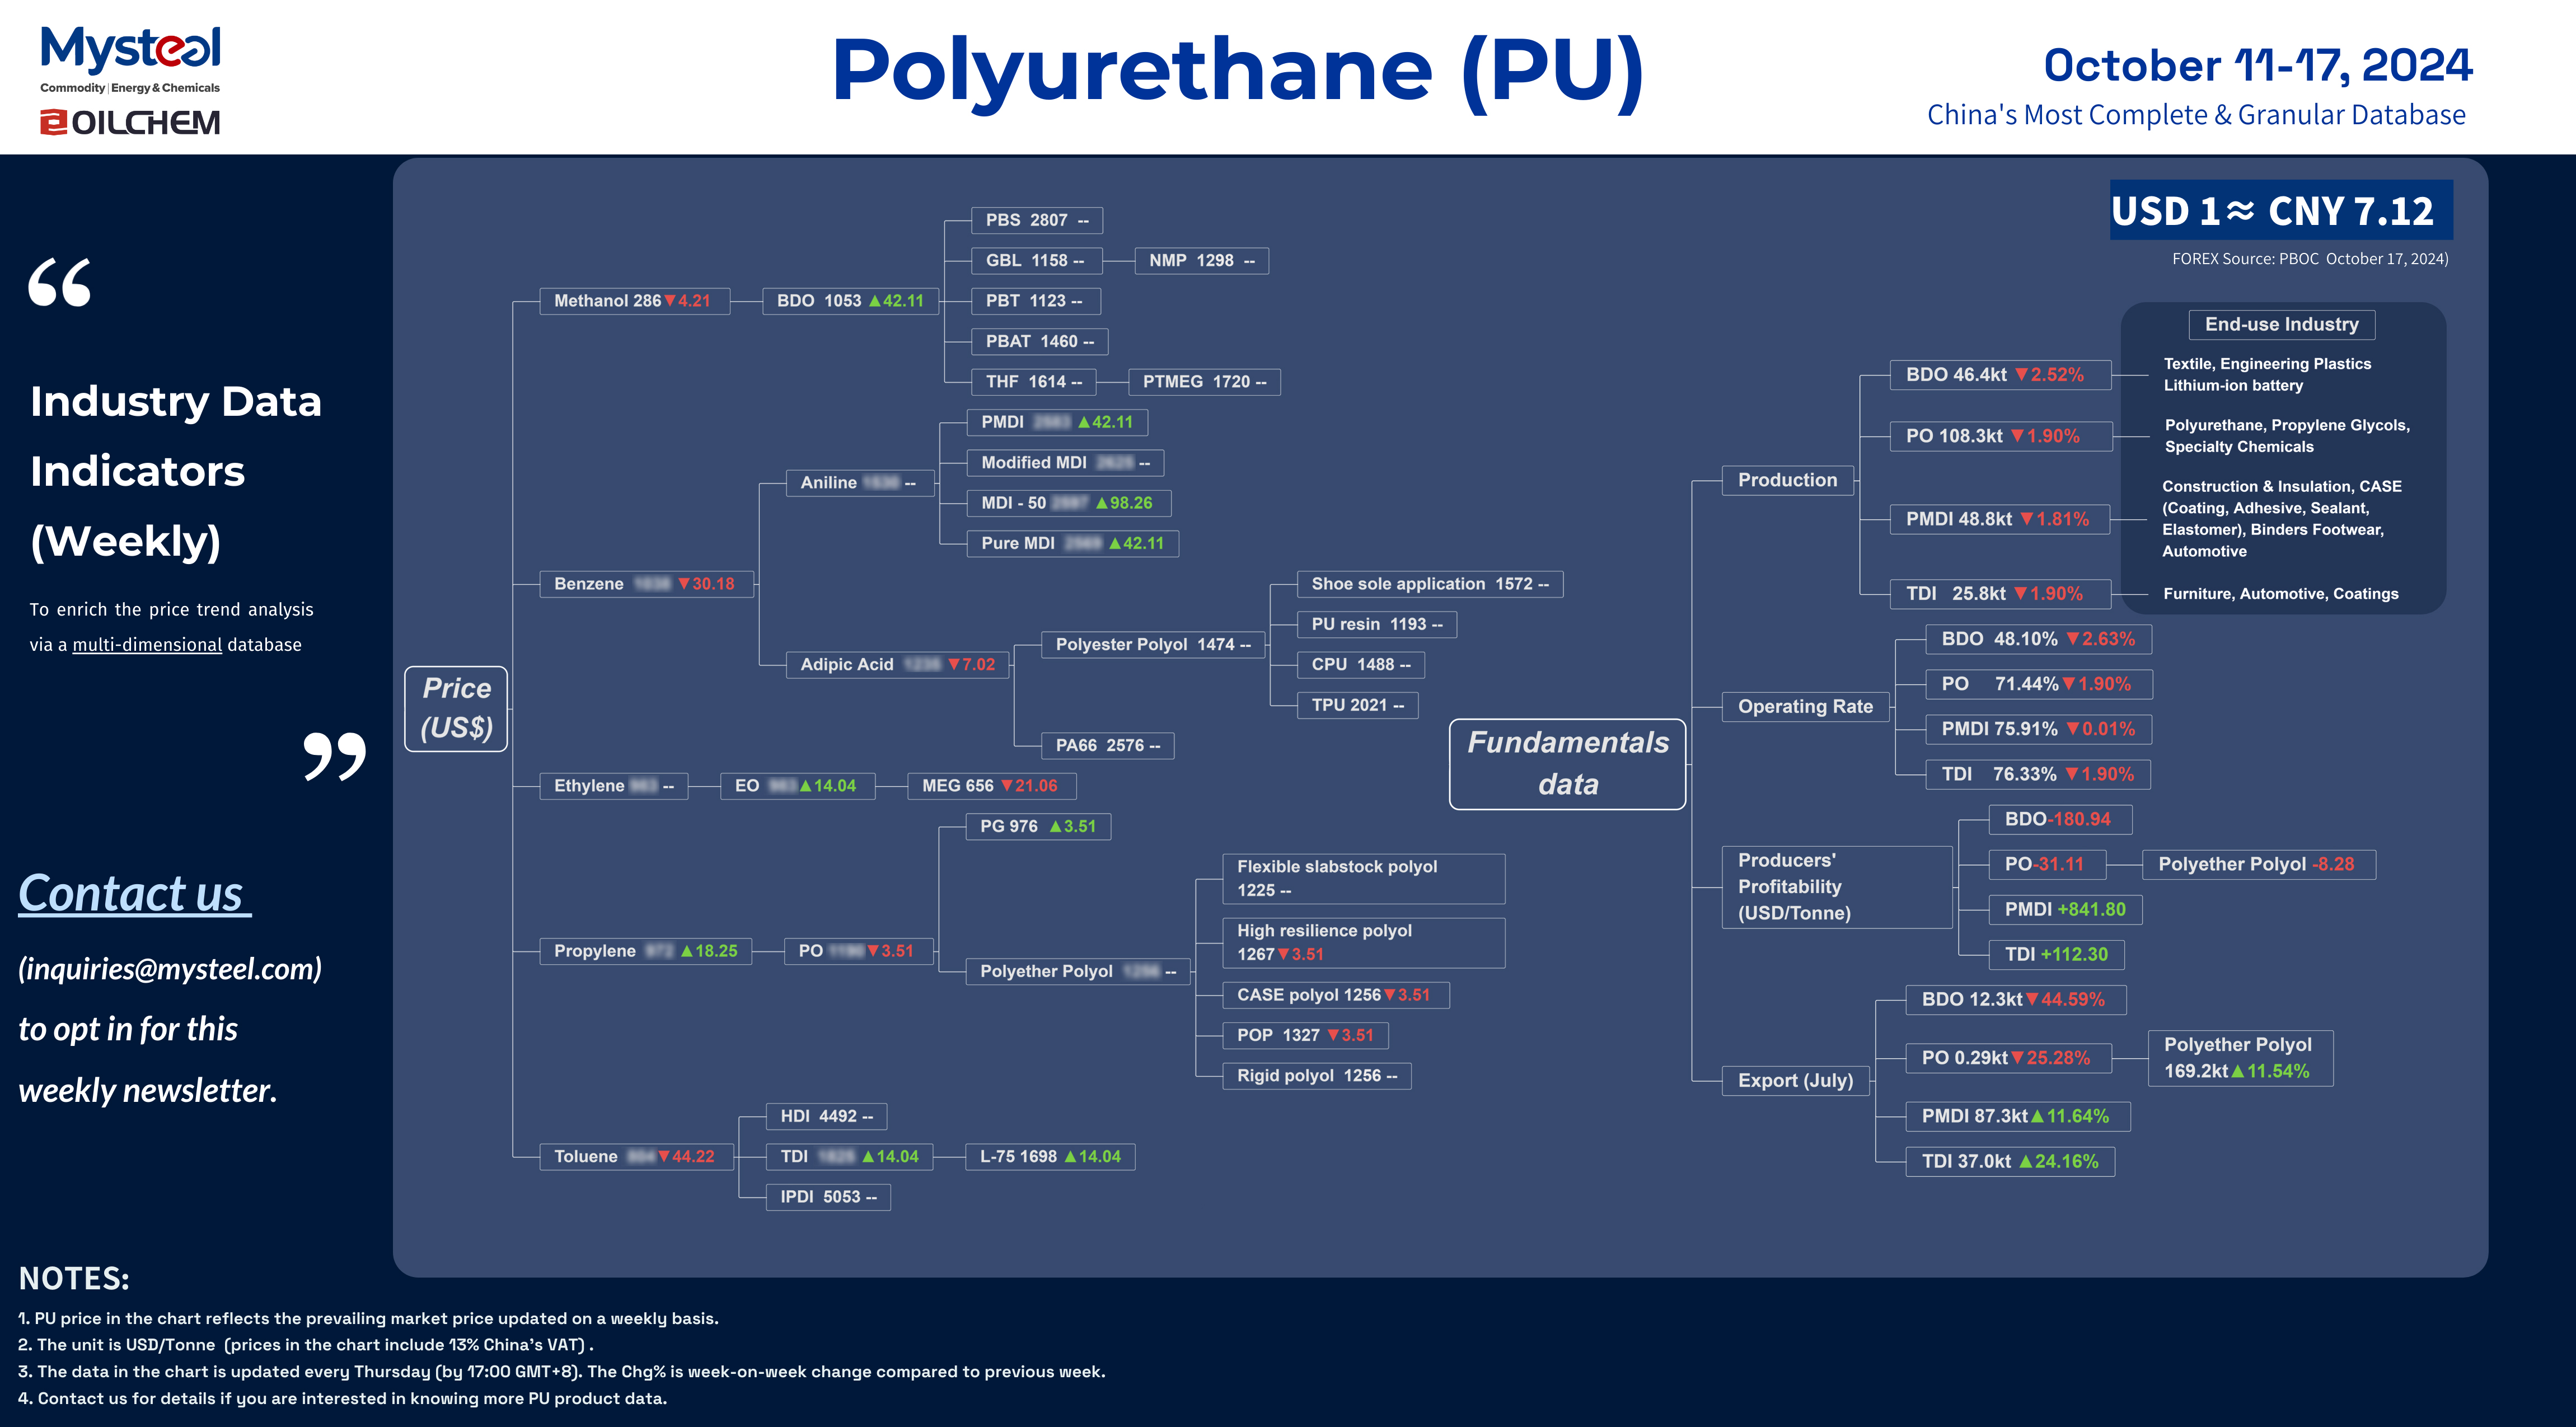2576x1427 pixels.
Task: Click the PMDI +841.80 profitability box
Action: click(x=2066, y=910)
